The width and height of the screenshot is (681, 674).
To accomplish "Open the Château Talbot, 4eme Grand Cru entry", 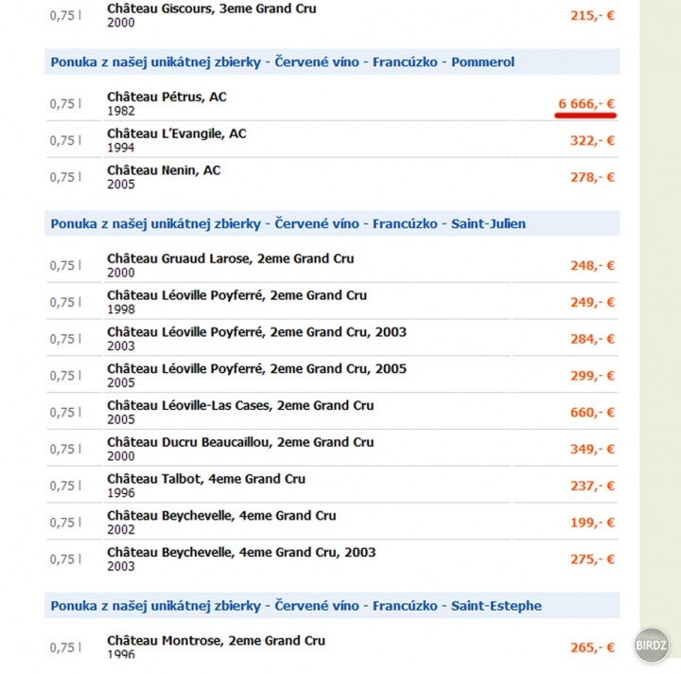I will point(206,479).
